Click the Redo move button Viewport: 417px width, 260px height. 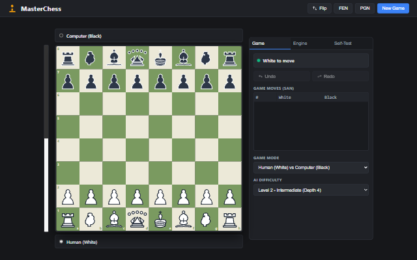(x=340, y=76)
